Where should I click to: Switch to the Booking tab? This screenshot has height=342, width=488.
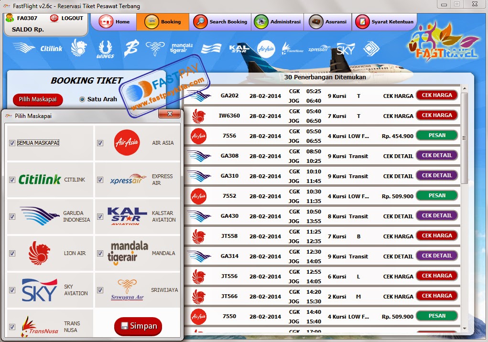pyautogui.click(x=163, y=22)
